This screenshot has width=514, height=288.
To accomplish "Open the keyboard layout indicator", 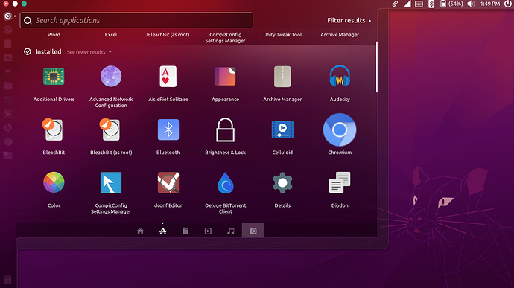I will [x=419, y=4].
